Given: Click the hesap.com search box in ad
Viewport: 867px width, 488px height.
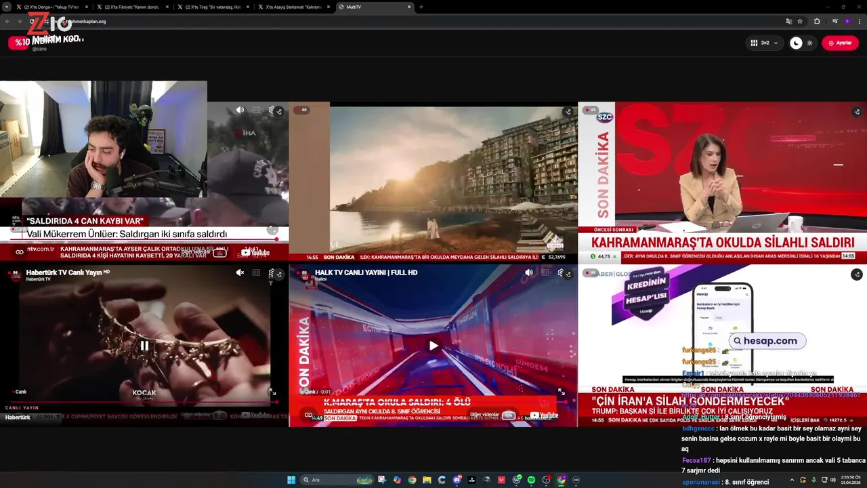Looking at the screenshot, I should click(x=767, y=341).
